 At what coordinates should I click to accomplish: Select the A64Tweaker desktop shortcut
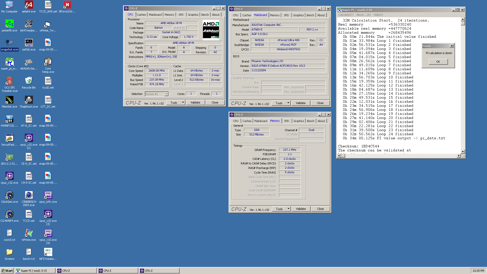point(29,26)
